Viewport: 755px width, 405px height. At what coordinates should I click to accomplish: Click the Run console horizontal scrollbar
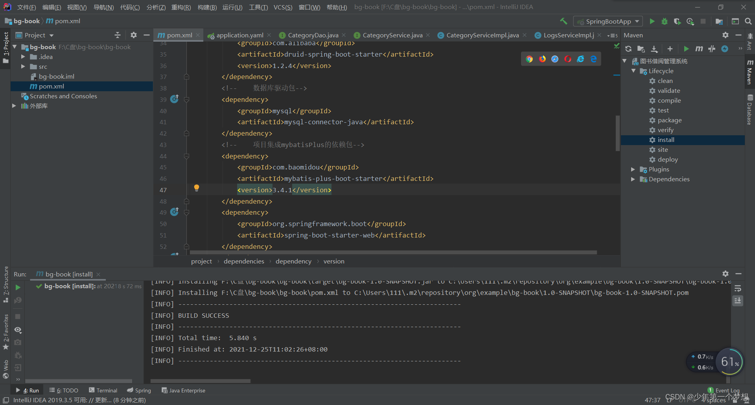click(201, 381)
